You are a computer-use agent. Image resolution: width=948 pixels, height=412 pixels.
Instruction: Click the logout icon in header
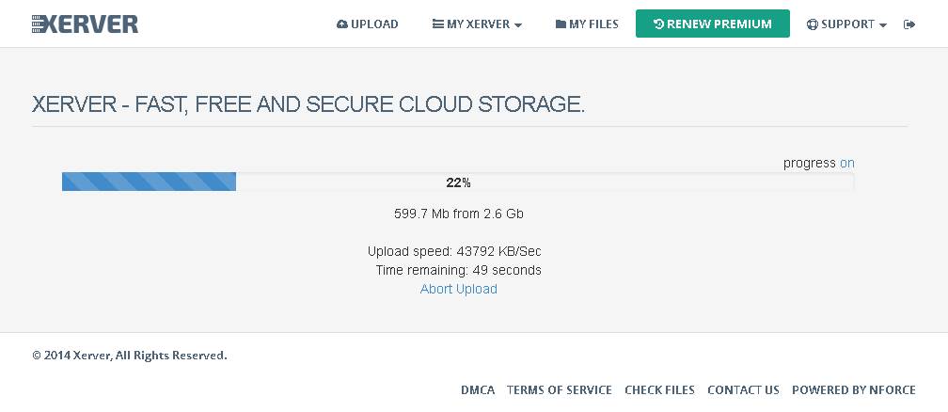(x=909, y=24)
